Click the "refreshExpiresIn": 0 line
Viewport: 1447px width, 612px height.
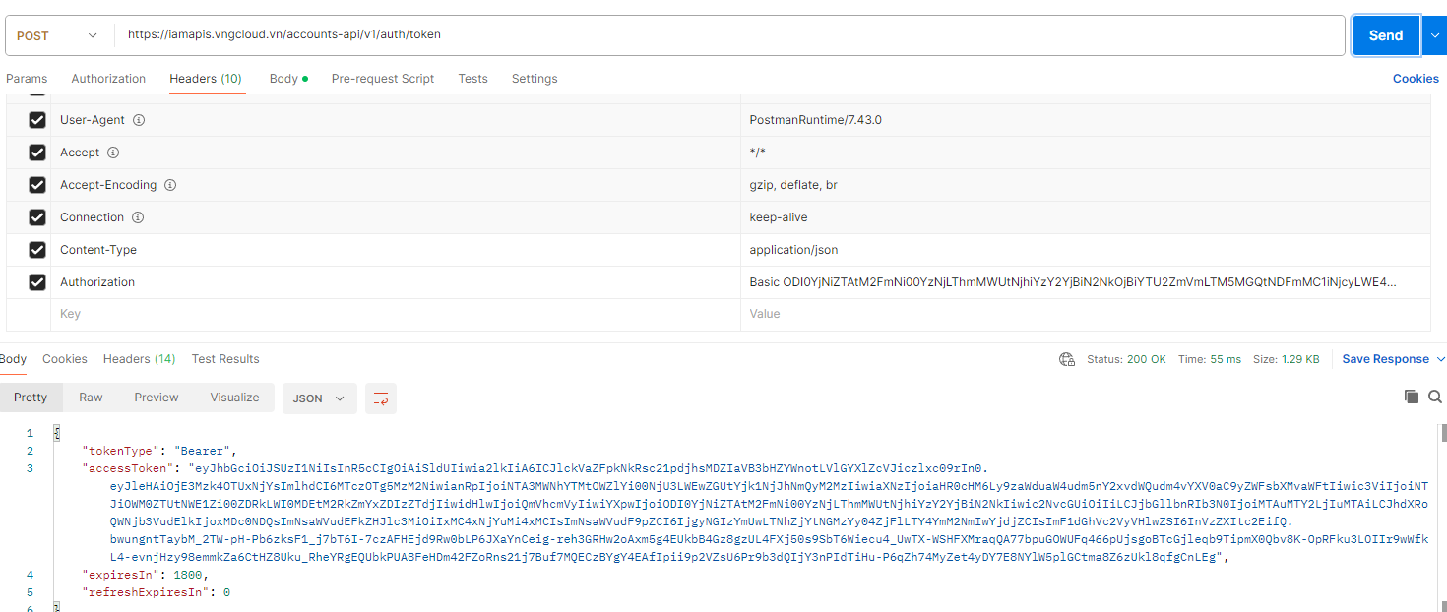coord(157,592)
